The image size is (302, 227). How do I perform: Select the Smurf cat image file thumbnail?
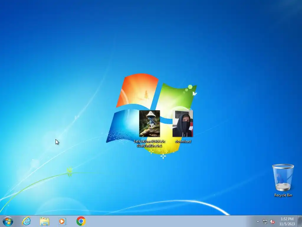[150, 124]
